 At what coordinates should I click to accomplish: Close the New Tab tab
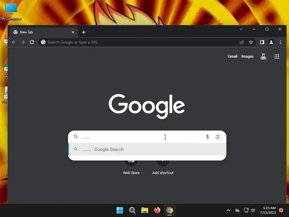pyautogui.click(x=73, y=32)
